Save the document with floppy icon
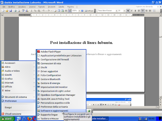Image resolution: width=162 pixels, height=121 pixels. click(11, 11)
